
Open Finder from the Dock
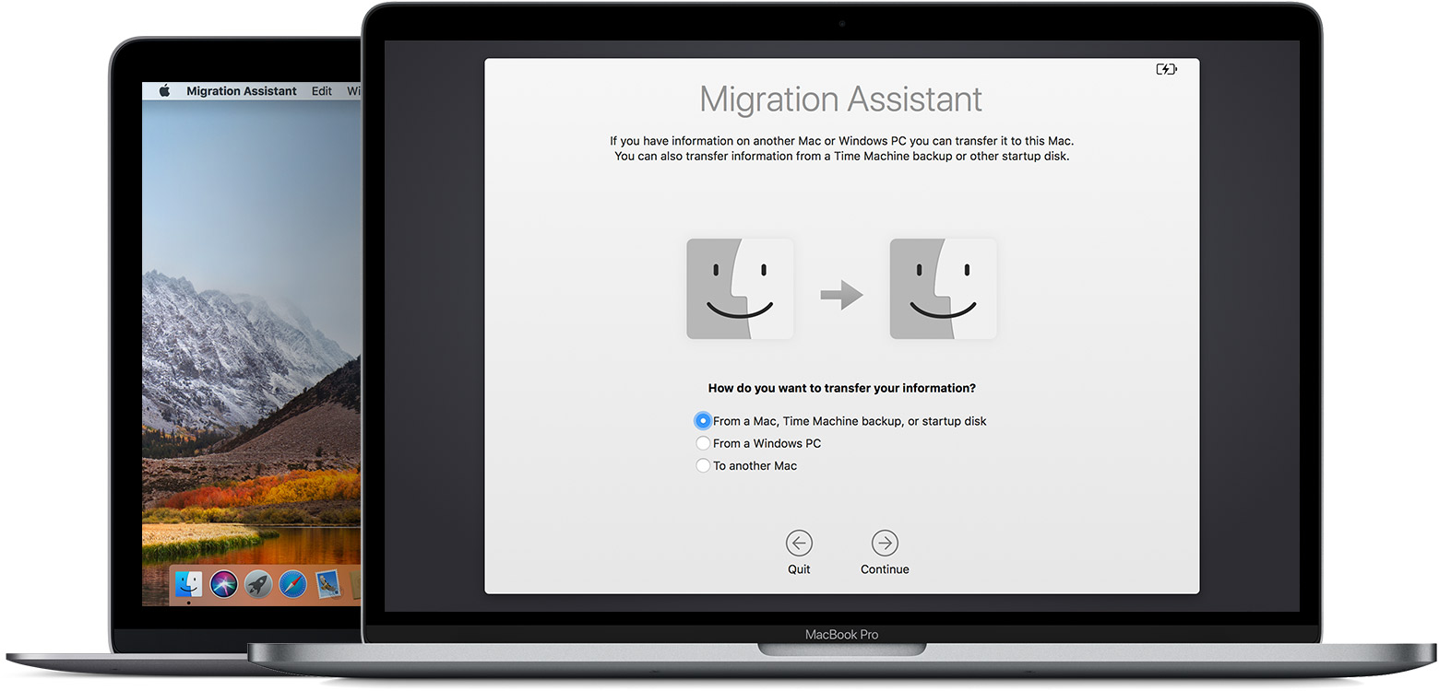[189, 583]
